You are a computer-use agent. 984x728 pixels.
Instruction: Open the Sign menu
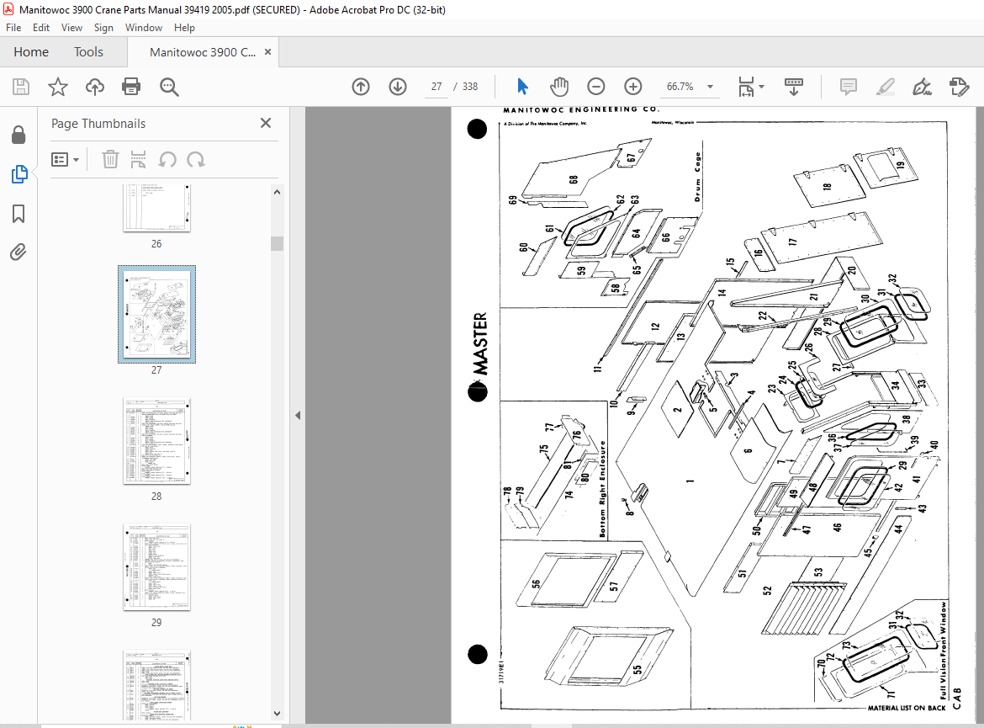[103, 28]
